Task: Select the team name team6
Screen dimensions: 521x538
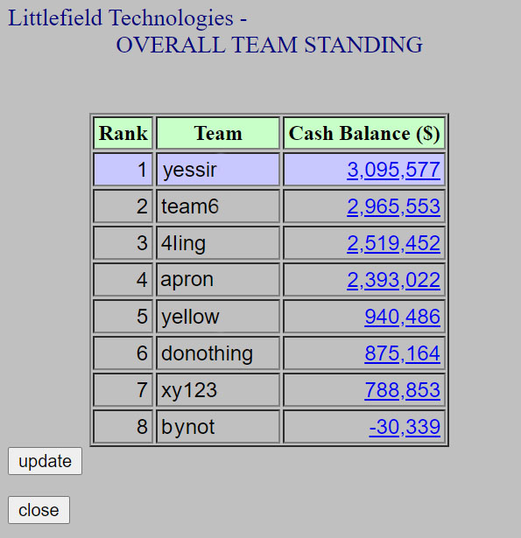Action: (190, 206)
